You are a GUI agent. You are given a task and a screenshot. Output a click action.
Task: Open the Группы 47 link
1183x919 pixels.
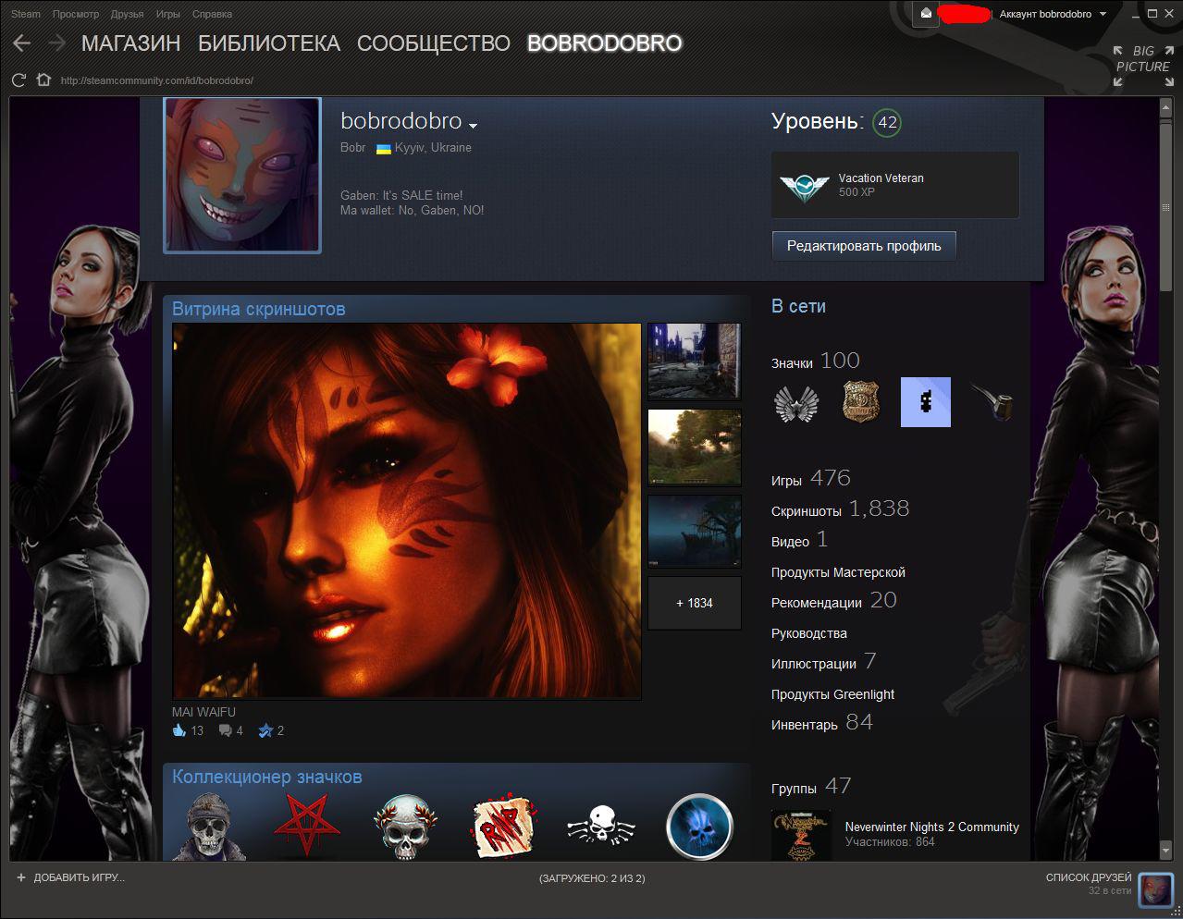pyautogui.click(x=811, y=786)
